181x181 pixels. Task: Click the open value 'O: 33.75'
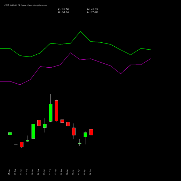point(63,12)
